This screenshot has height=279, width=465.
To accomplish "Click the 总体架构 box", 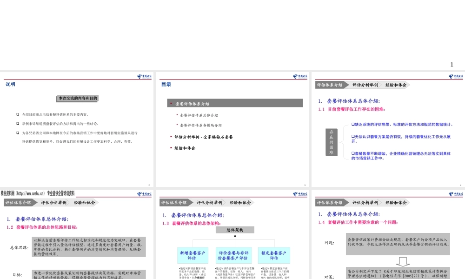I will pyautogui.click(x=235, y=230).
